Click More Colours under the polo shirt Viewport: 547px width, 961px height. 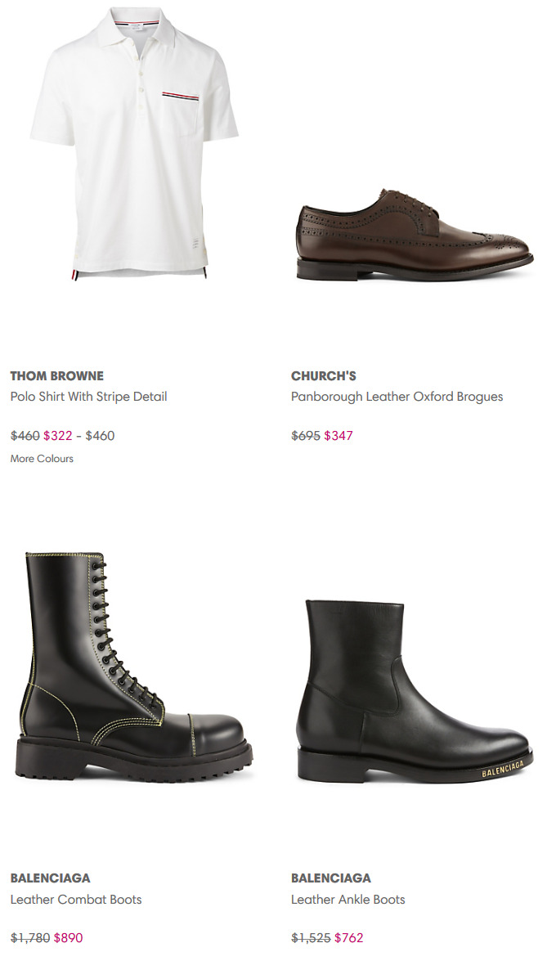pos(42,459)
